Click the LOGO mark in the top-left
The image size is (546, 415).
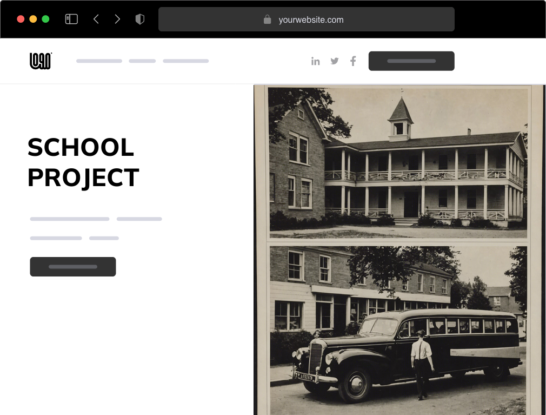point(40,61)
